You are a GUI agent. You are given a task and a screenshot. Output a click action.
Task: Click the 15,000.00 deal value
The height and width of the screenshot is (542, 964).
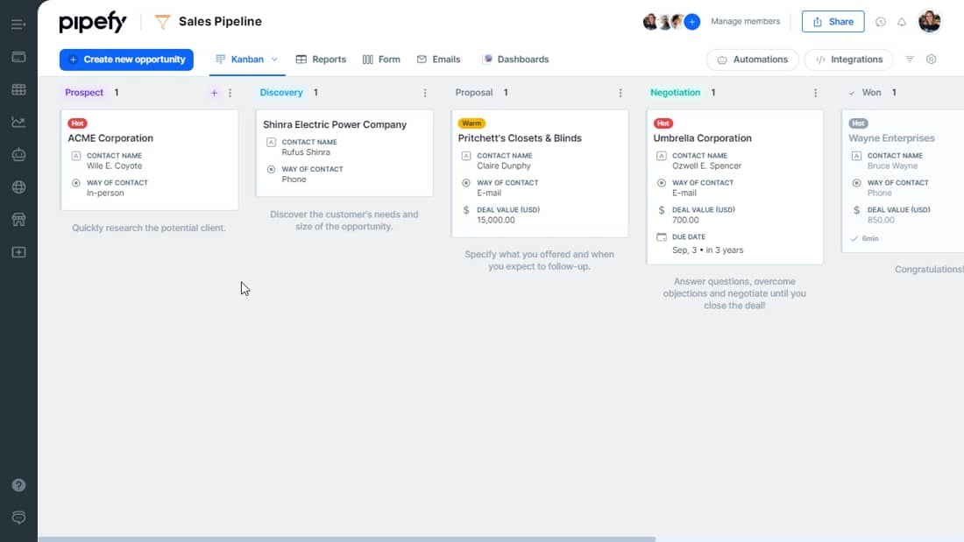pos(496,220)
